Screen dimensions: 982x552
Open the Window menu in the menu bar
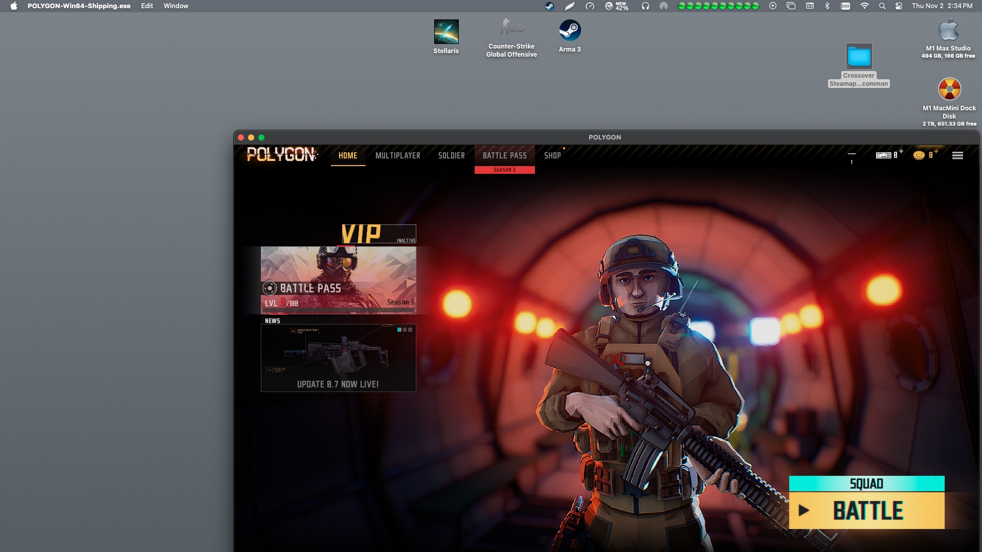point(175,6)
